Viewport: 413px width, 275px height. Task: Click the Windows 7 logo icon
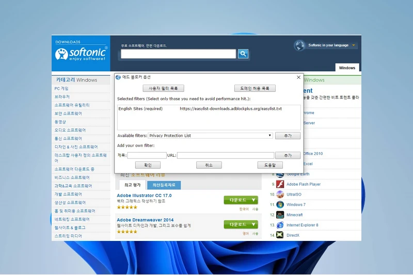click(280, 204)
